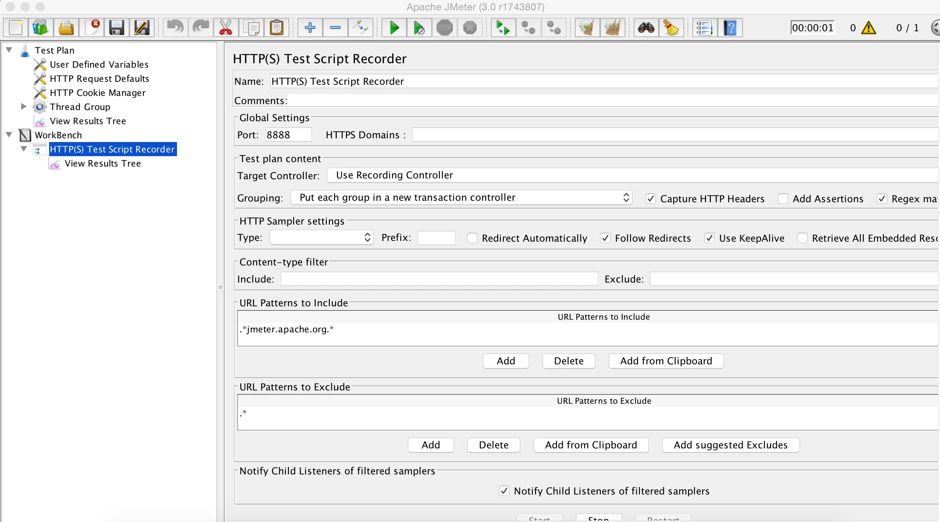Expand the Thread Group tree node
This screenshot has height=522, width=940.
click(23, 107)
